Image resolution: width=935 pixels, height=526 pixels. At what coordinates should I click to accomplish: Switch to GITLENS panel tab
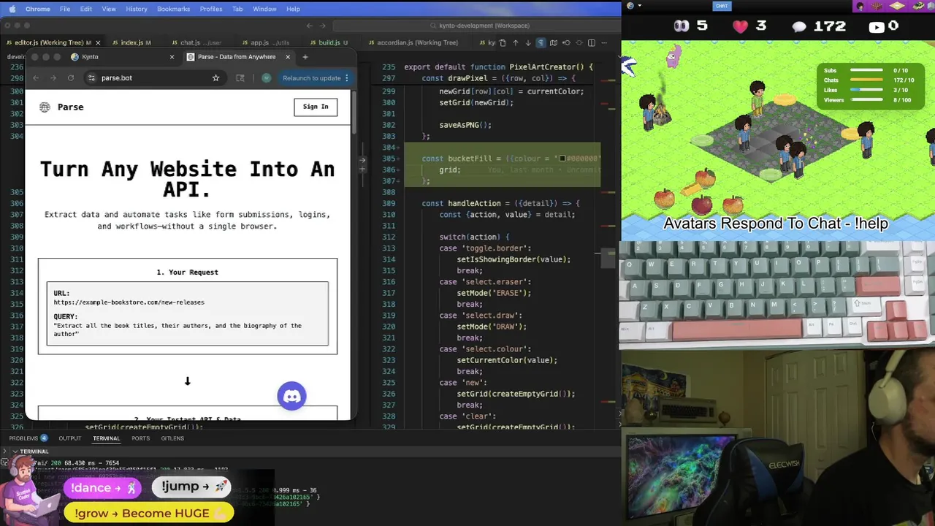pos(172,438)
